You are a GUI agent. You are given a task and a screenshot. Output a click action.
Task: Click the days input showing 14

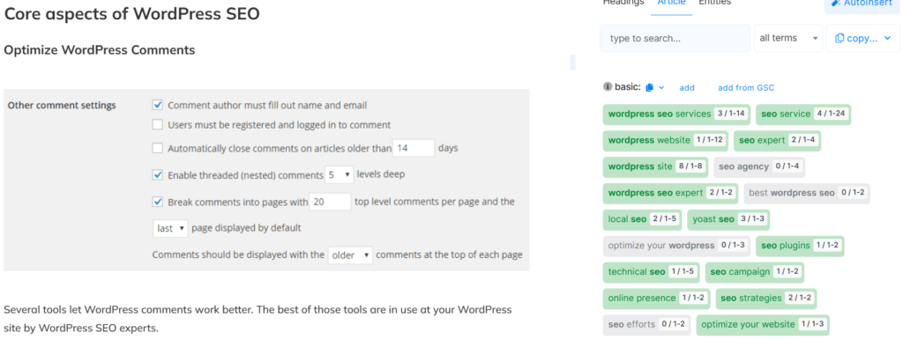pyautogui.click(x=414, y=148)
